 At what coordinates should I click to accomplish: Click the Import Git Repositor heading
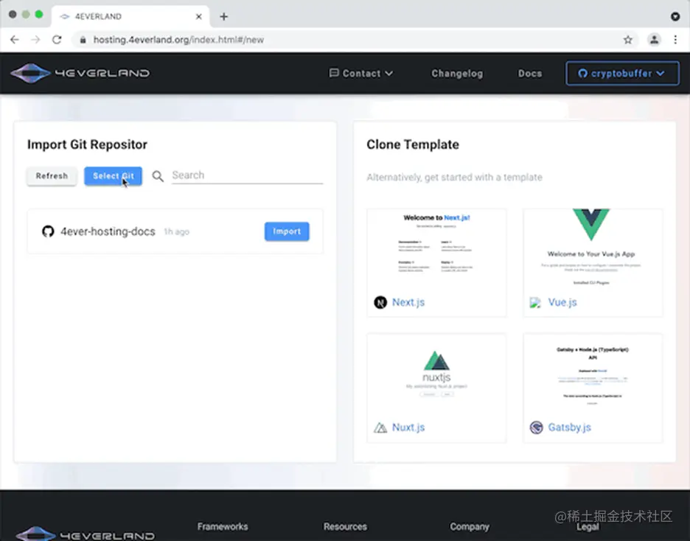pyautogui.click(x=87, y=144)
